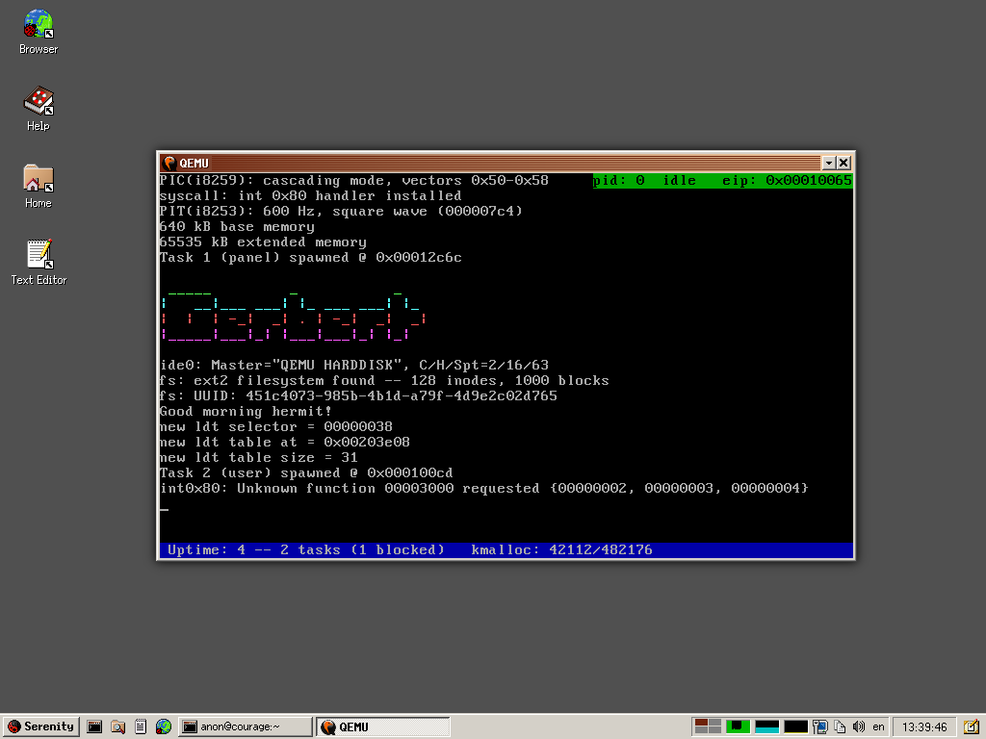Open the Browser desktop shortcut
Screen dimensions: 986x739
coord(39,32)
